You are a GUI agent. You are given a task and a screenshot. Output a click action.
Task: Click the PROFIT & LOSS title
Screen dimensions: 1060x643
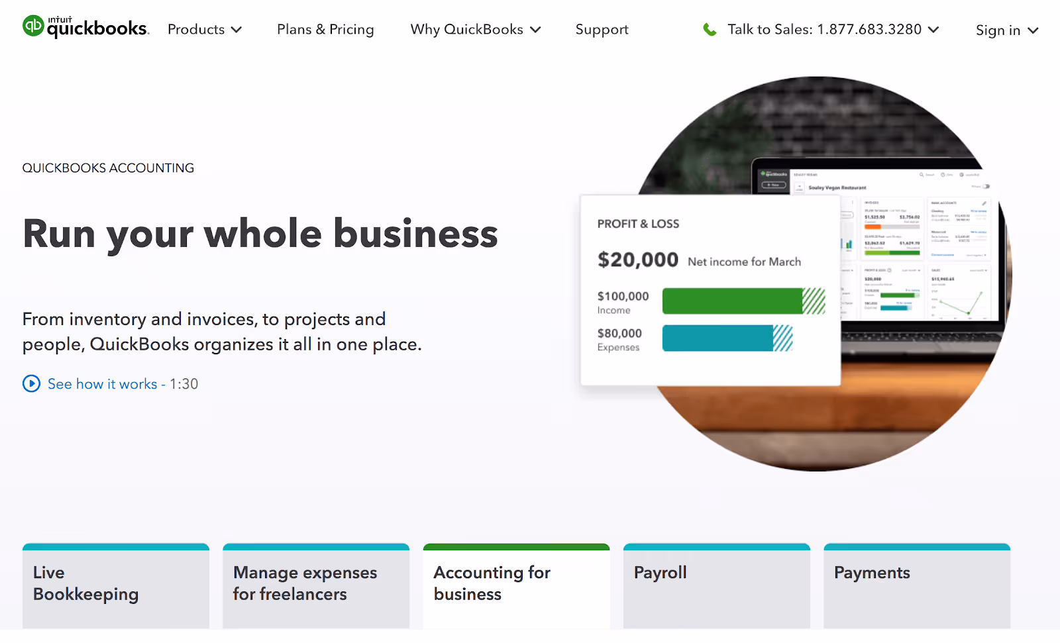click(x=638, y=224)
